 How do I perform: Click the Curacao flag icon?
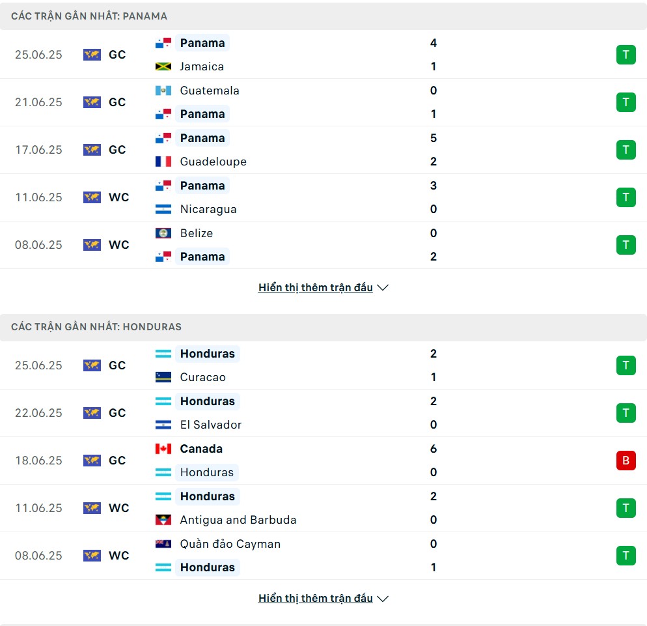click(x=163, y=377)
